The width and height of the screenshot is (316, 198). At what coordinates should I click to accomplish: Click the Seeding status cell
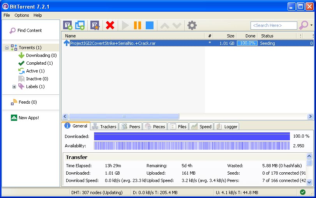[x=267, y=43]
